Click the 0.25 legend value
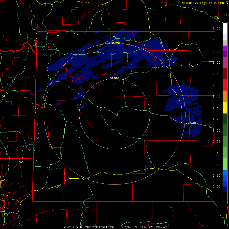The width and height of the screenshot is (229, 229). (x=217, y=164)
